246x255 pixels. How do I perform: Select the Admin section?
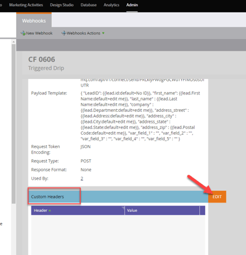tap(132, 5)
